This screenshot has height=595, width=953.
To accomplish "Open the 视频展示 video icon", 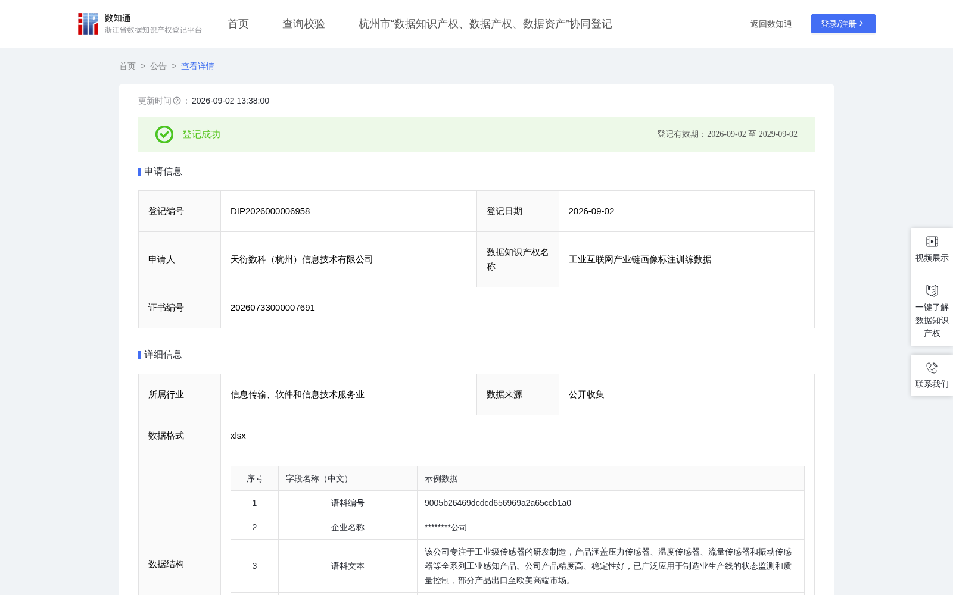I will [932, 242].
